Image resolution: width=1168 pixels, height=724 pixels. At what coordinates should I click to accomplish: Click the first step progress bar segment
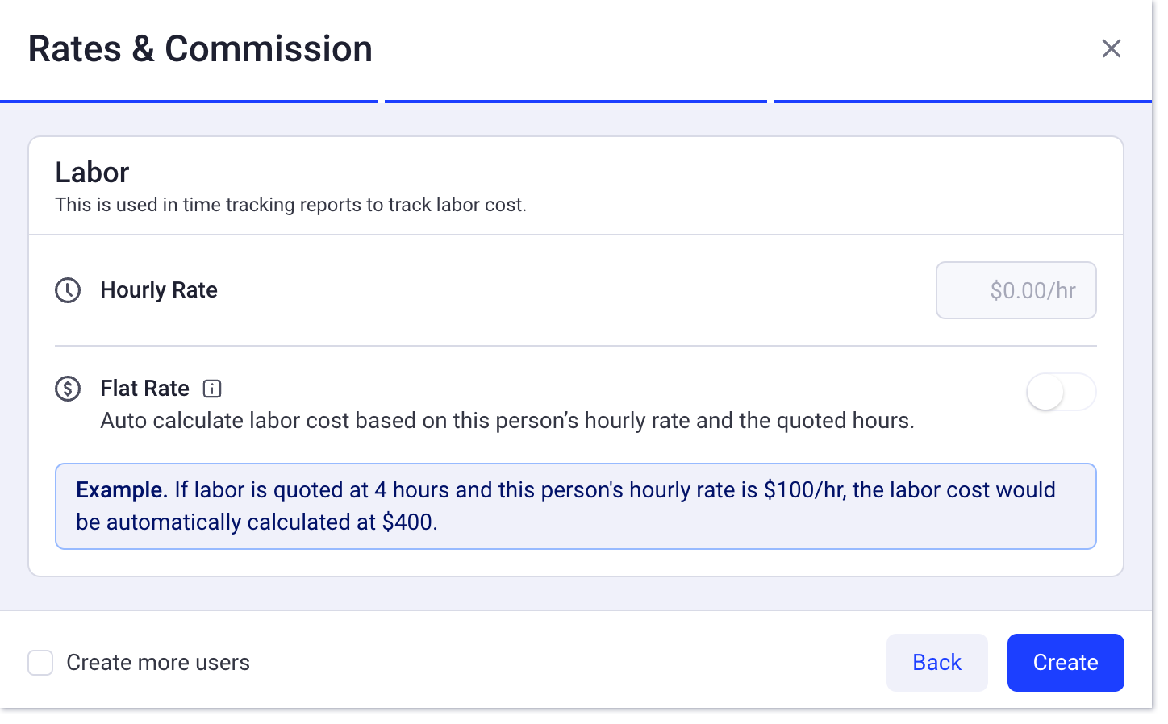[190, 101]
